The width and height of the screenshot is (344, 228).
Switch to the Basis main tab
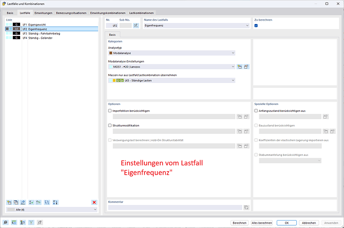click(10, 13)
